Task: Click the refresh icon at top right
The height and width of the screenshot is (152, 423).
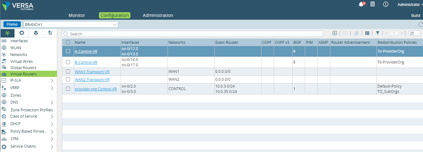Action: pos(420,24)
